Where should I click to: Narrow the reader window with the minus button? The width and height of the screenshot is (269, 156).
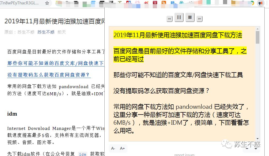click(247, 149)
